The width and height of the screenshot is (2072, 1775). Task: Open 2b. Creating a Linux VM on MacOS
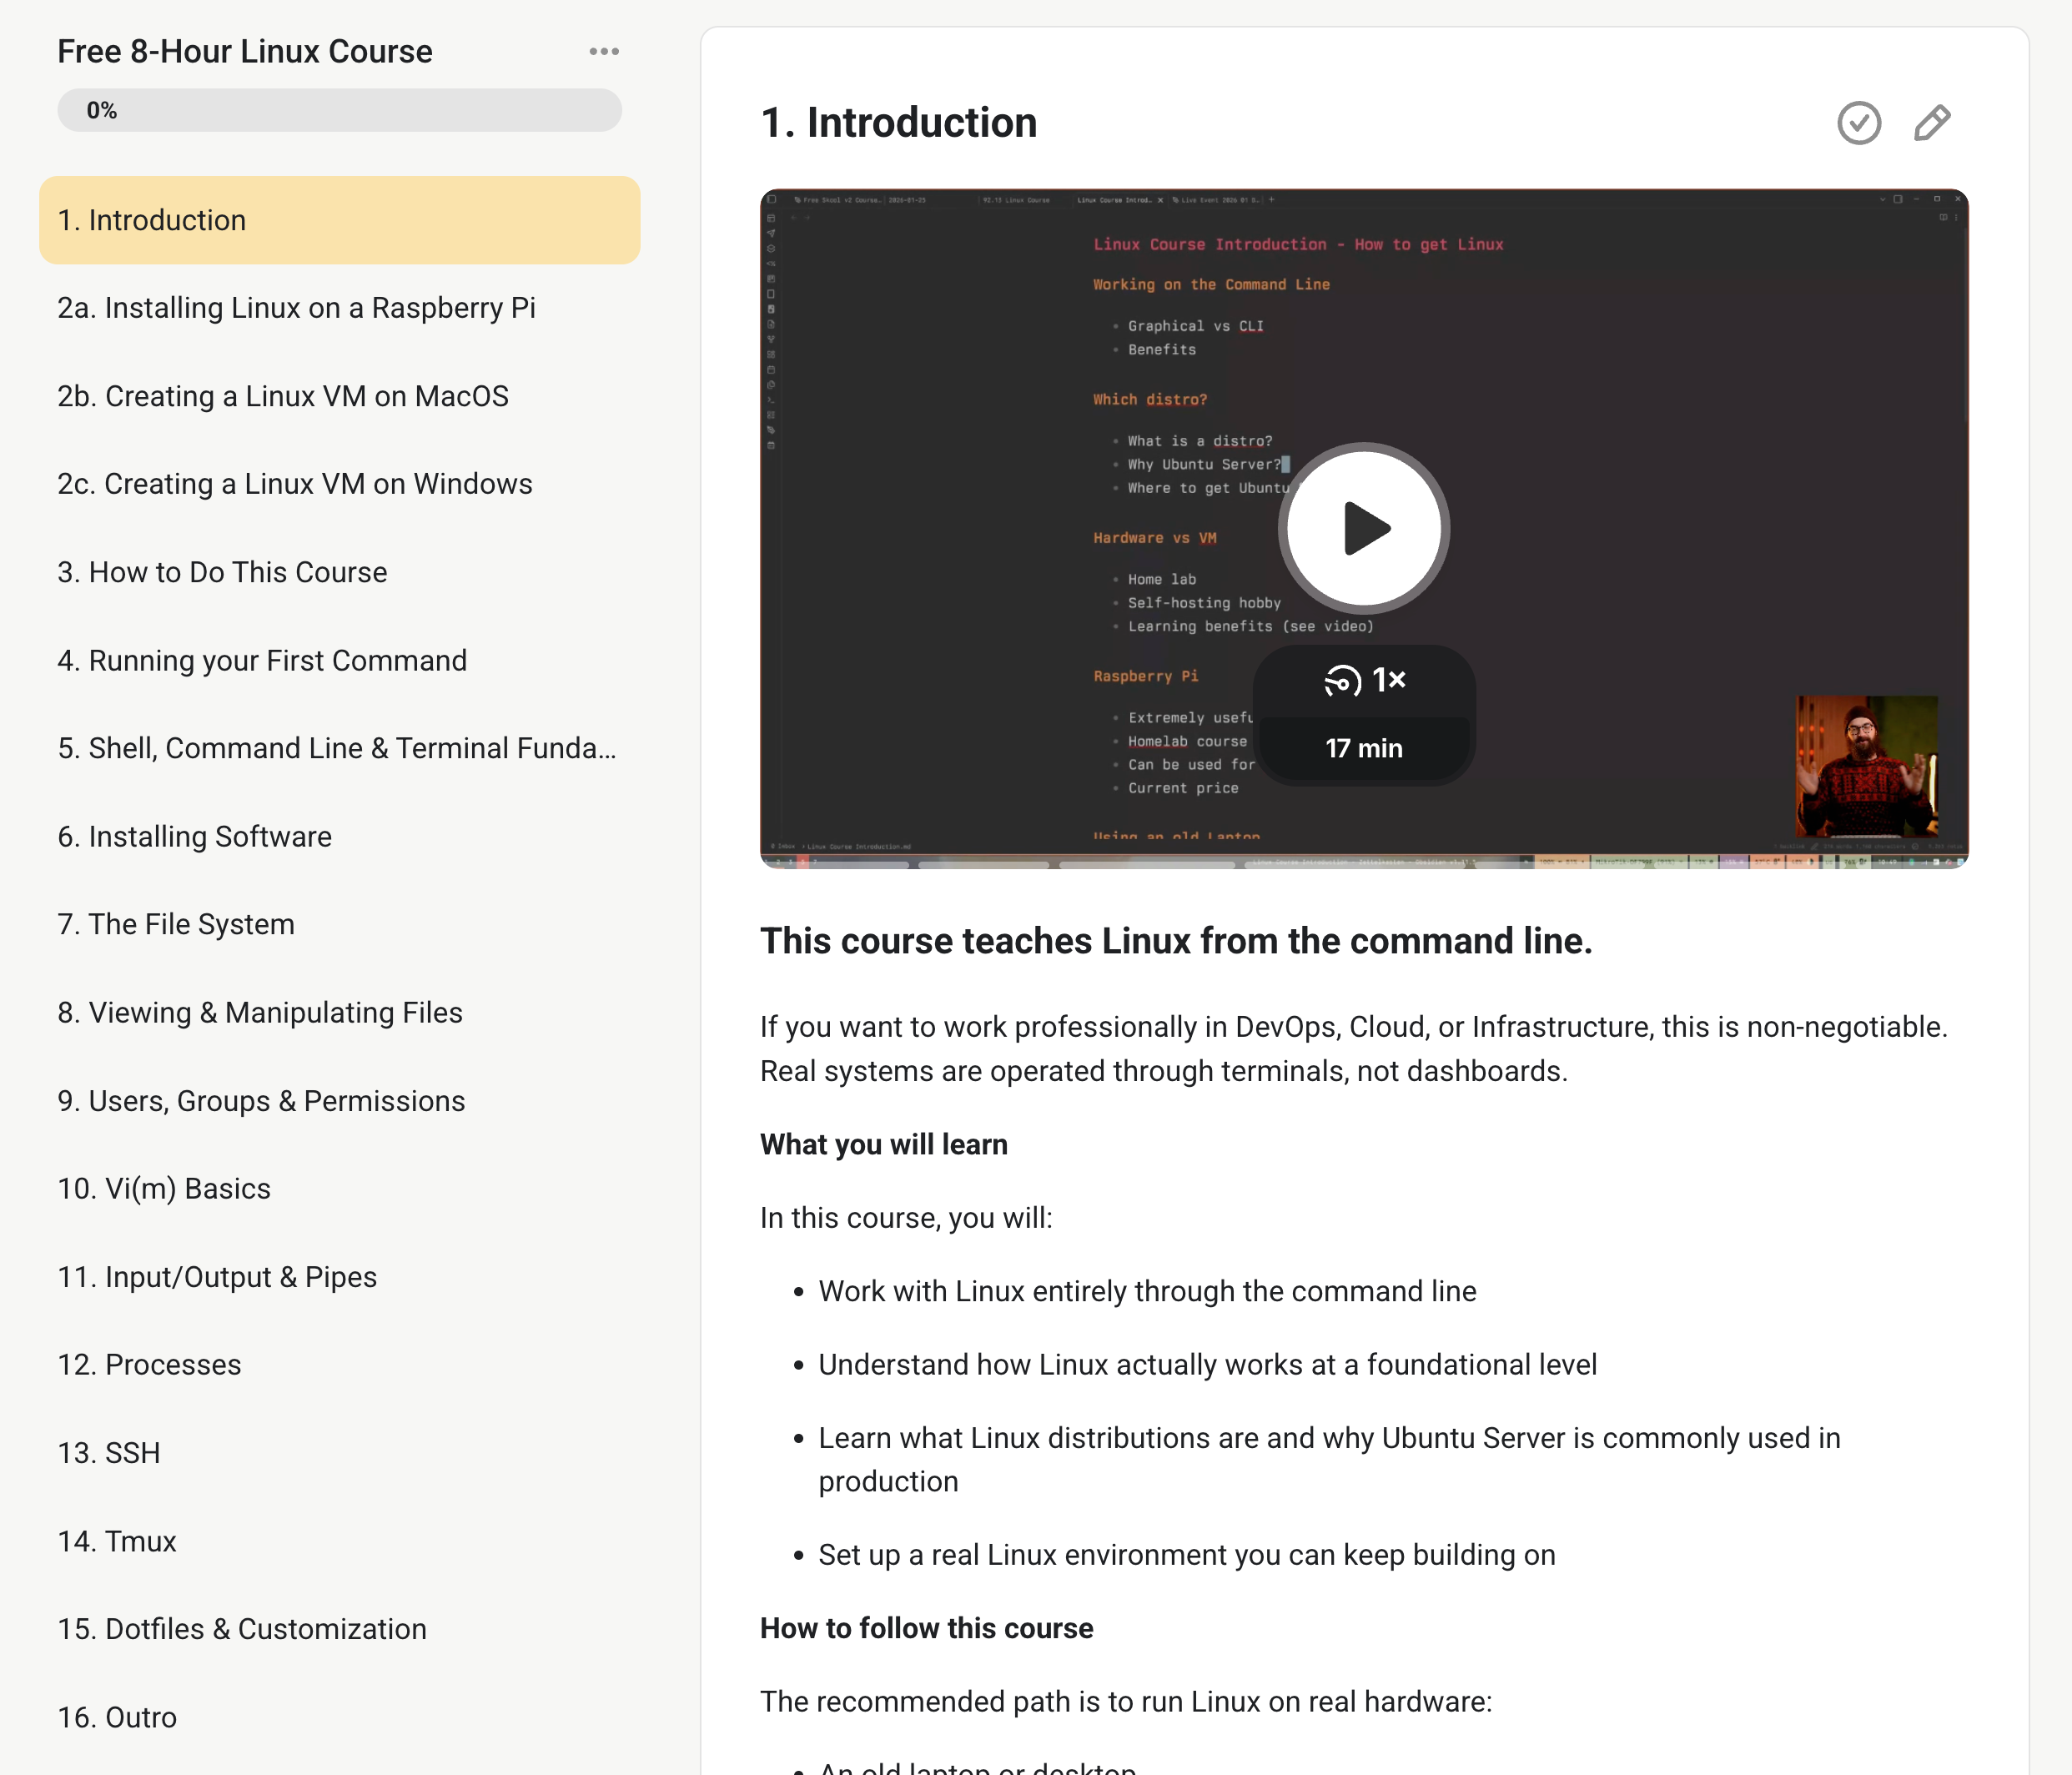pos(339,396)
